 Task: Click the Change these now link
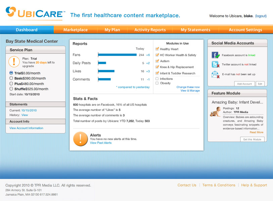(188, 87)
